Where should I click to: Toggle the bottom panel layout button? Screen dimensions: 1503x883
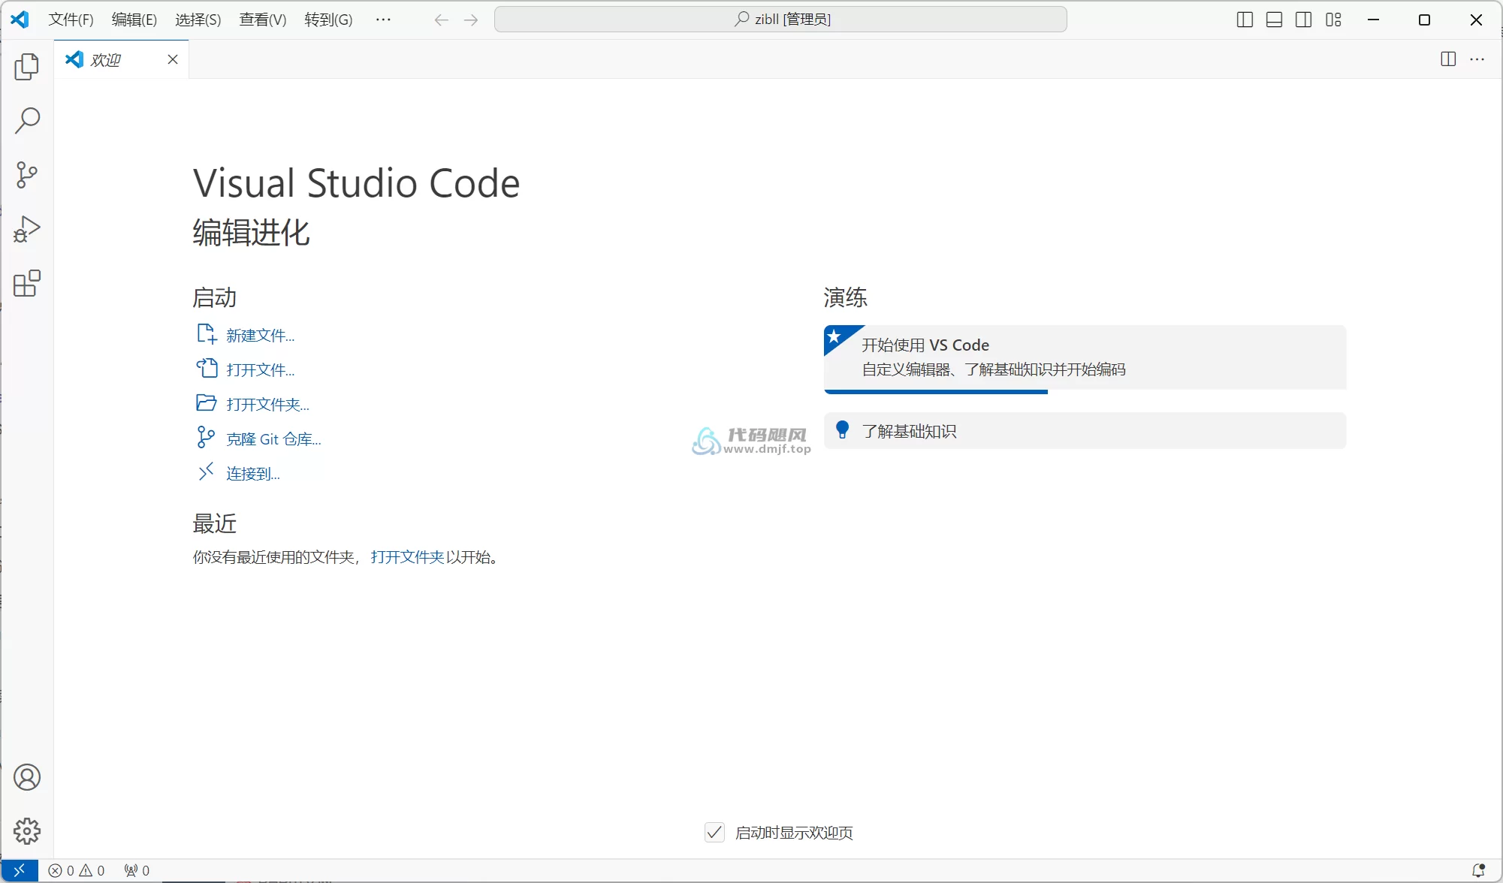[x=1274, y=20]
